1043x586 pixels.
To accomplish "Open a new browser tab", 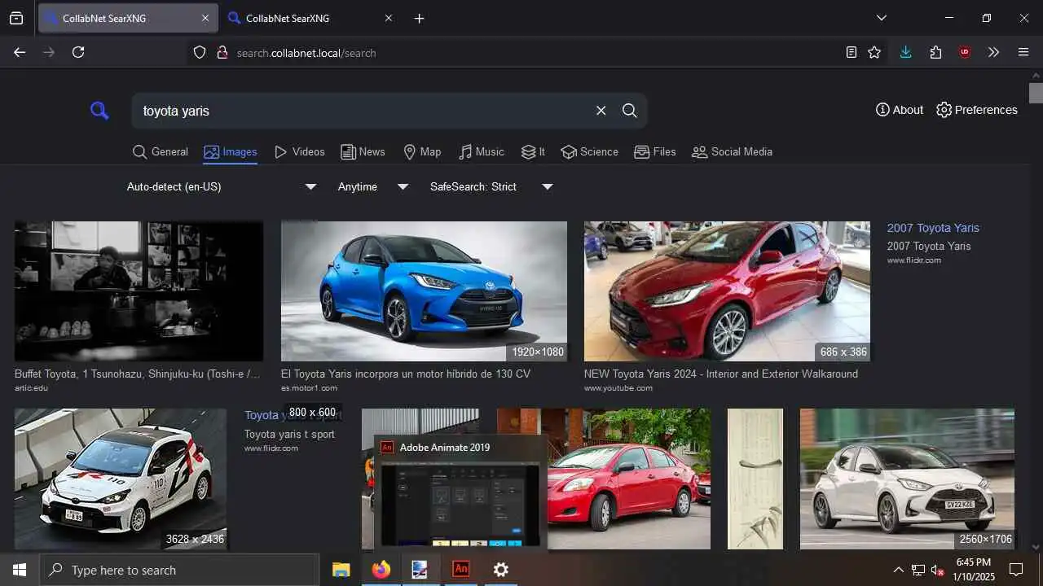I will click(x=419, y=18).
